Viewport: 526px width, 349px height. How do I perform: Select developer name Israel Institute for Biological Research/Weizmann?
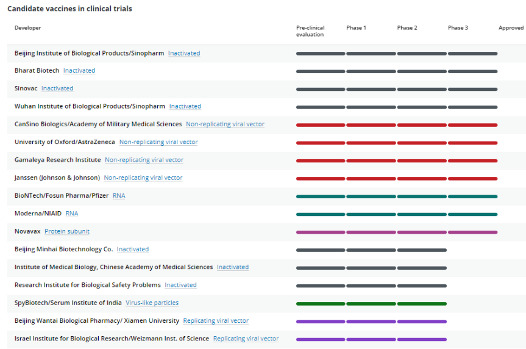coord(112,338)
